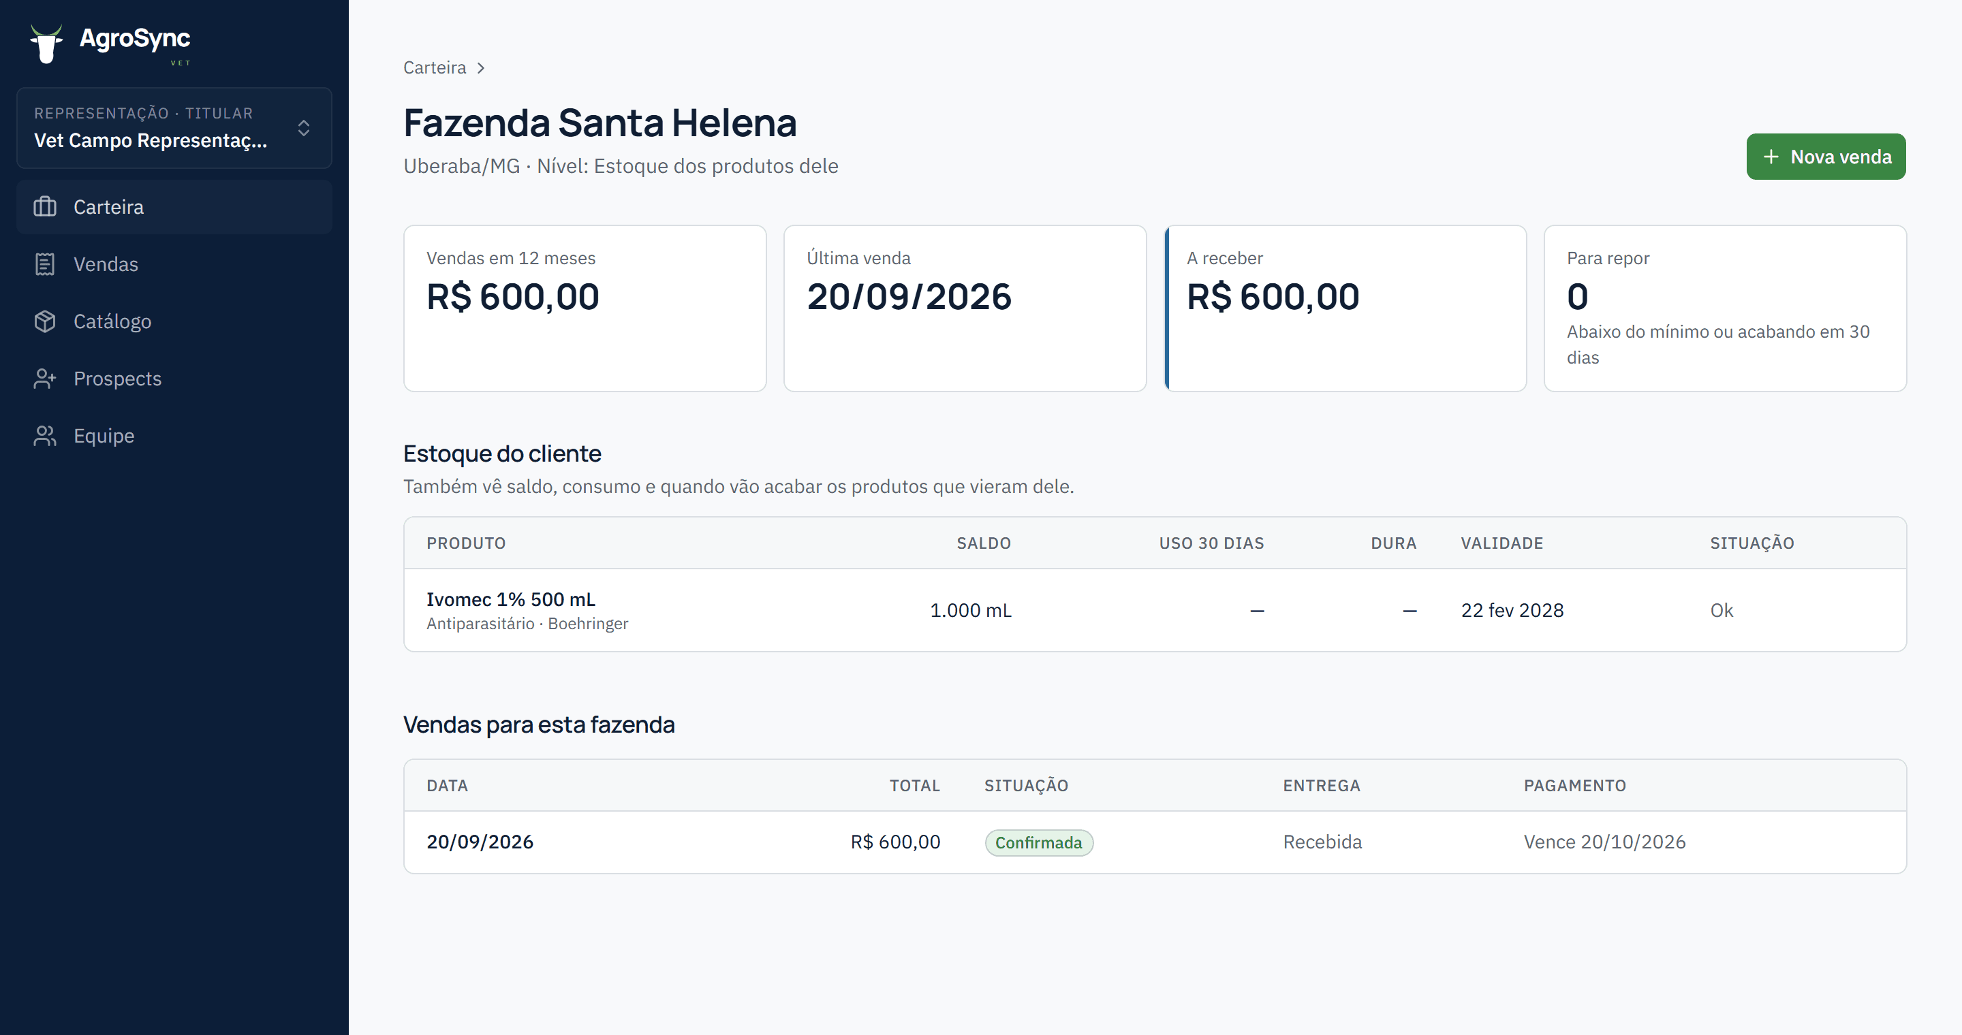
Task: Click the DURA column header
Action: tap(1393, 543)
